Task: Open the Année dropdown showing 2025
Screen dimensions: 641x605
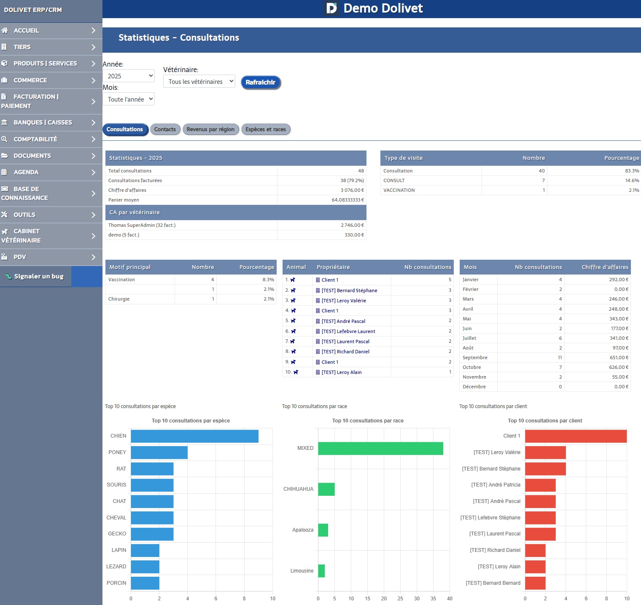Action: coord(129,76)
